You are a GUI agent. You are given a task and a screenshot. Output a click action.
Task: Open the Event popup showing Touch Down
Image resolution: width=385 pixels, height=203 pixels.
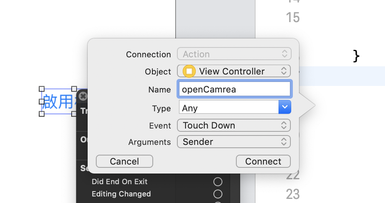click(234, 125)
